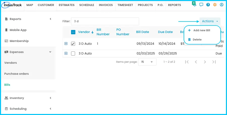Go to the last page arrow icon
Image resolution: width=227 pixels, height=115 pixels.
click(x=214, y=62)
